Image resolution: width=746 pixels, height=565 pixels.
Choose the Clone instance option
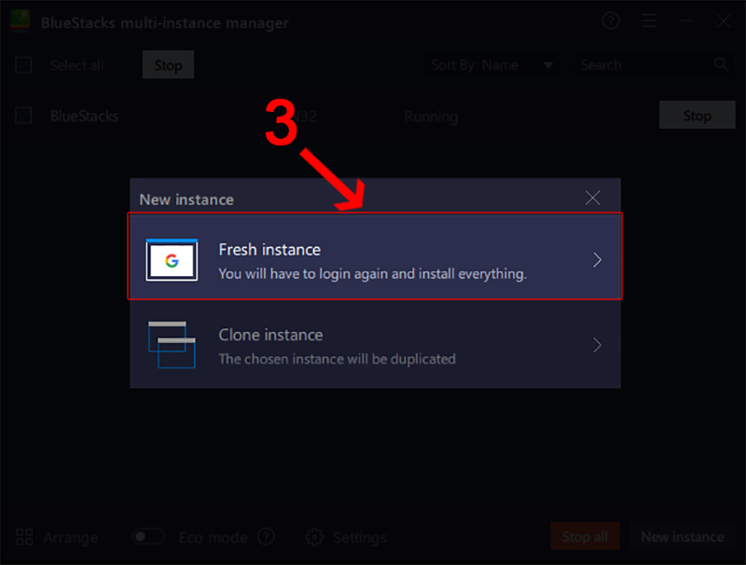[373, 345]
